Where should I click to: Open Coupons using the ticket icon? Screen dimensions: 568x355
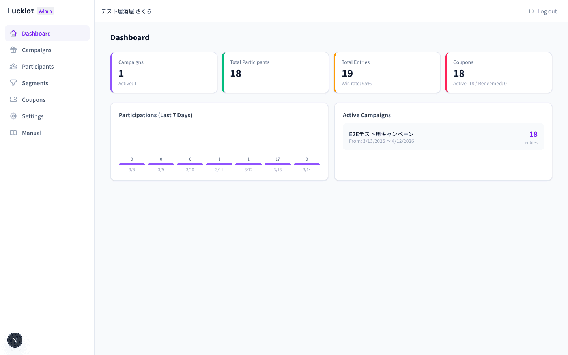[x=13, y=99]
